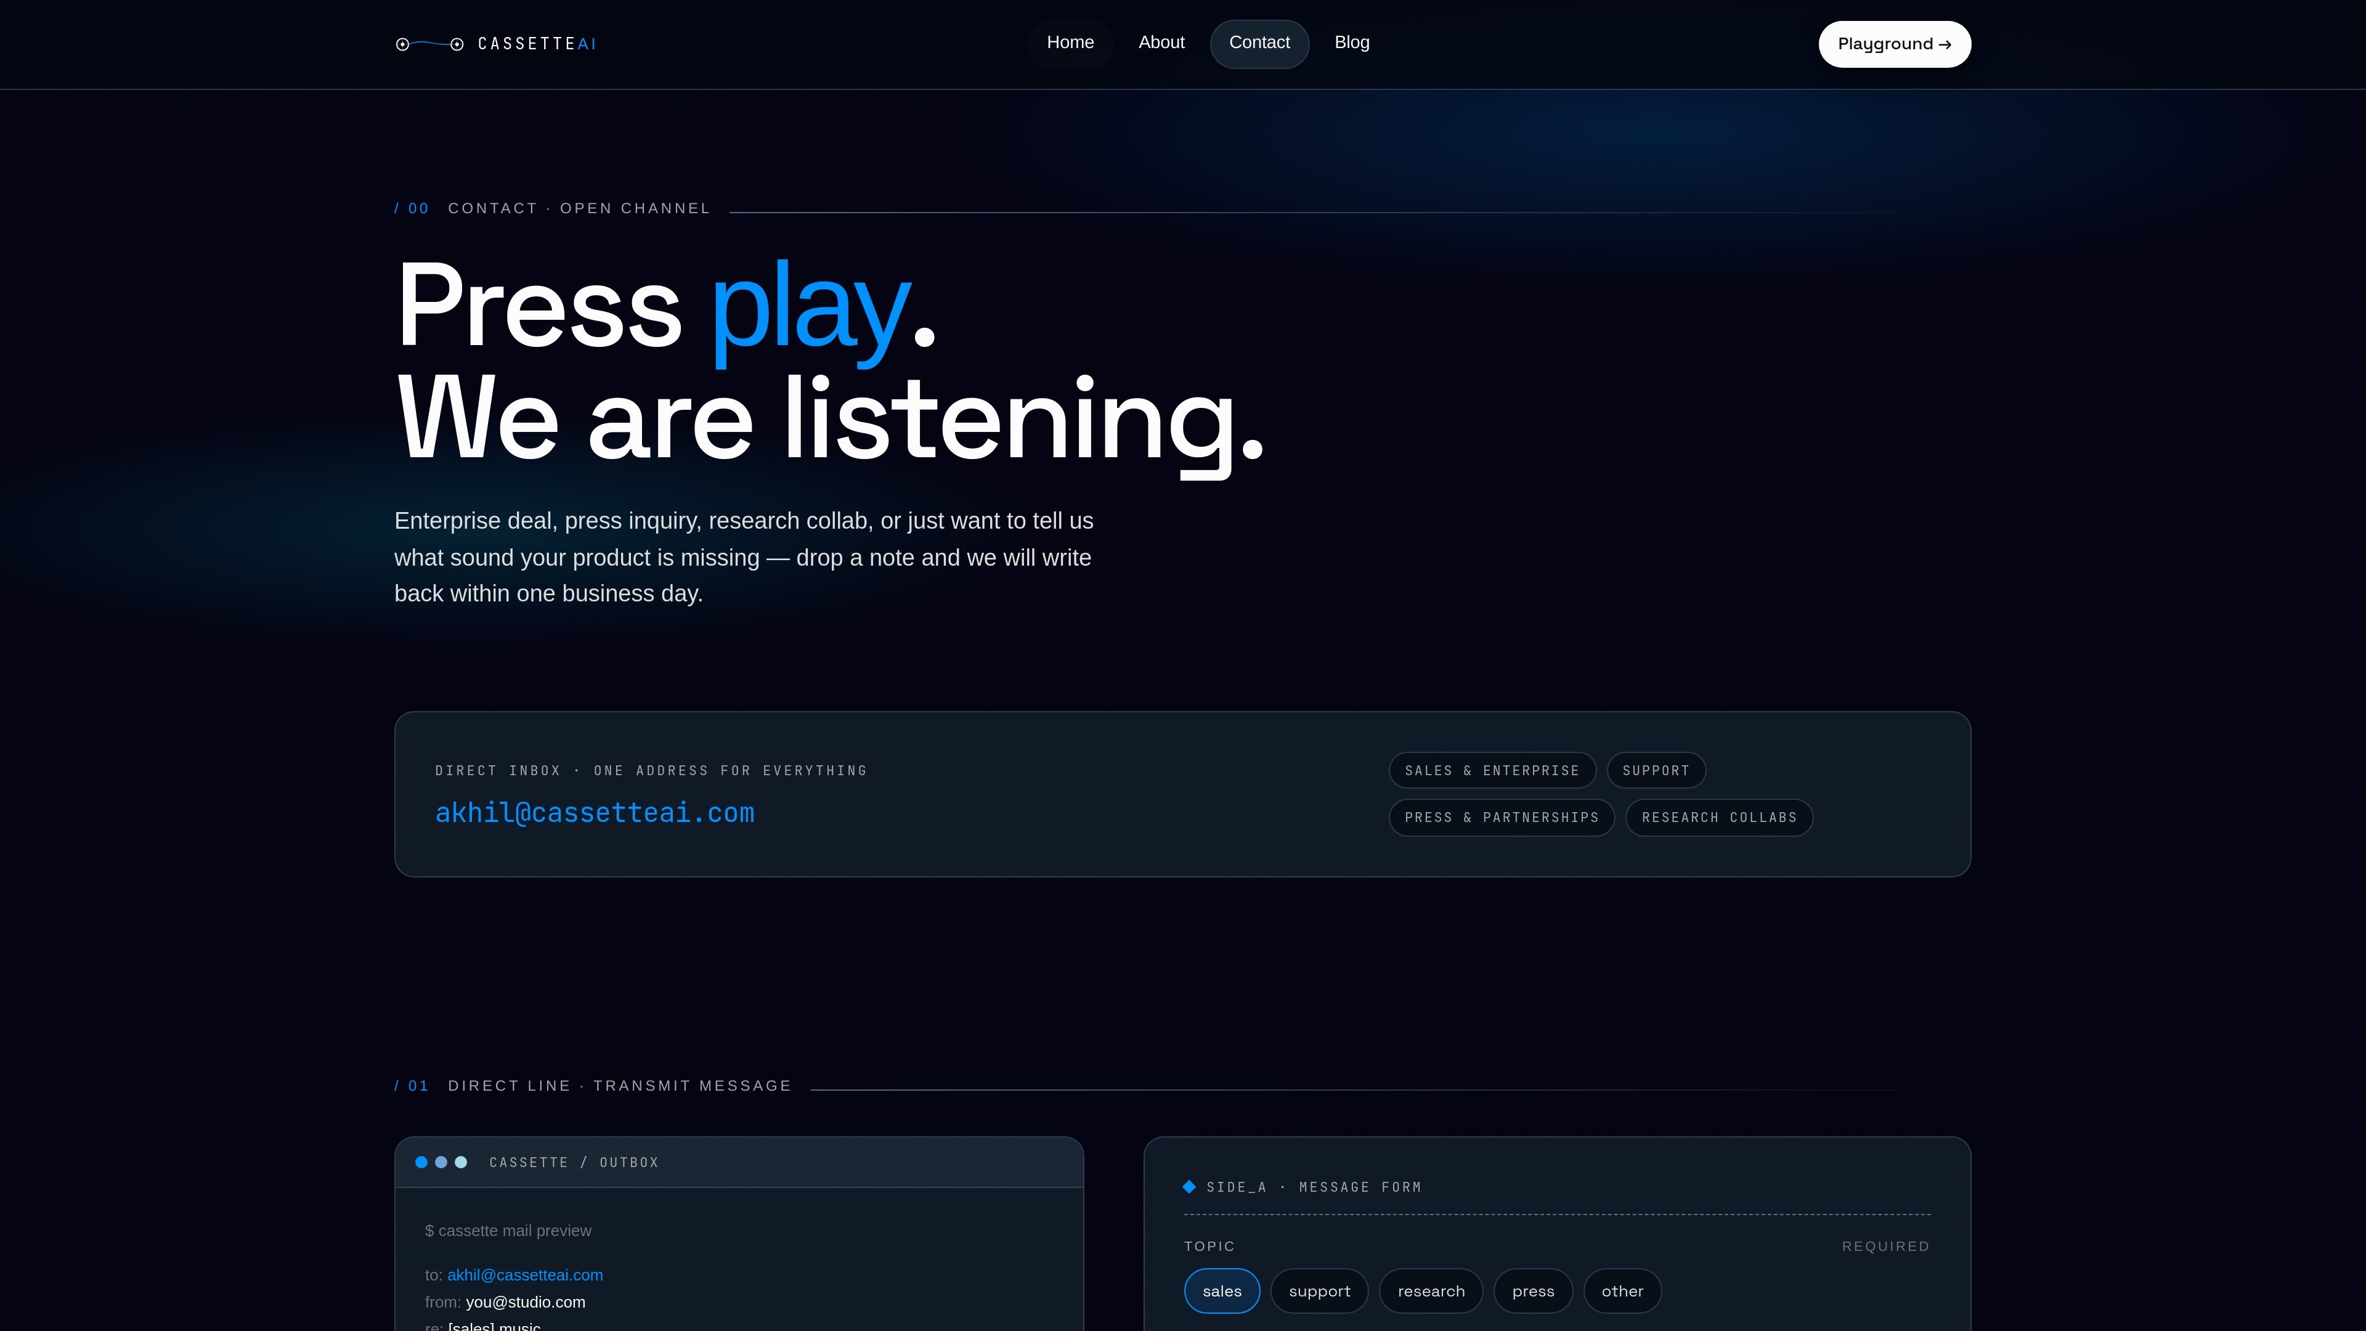Choose the sales topic chip
The width and height of the screenshot is (2366, 1331).
pos(1222,1290)
